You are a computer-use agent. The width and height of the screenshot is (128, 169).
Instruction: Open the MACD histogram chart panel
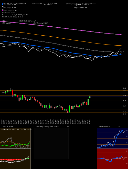coord(15,159)
